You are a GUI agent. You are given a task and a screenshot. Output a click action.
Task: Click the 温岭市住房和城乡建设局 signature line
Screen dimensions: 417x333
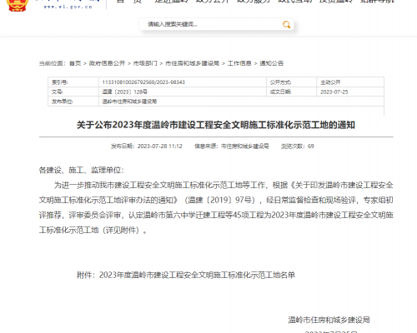tap(329, 320)
